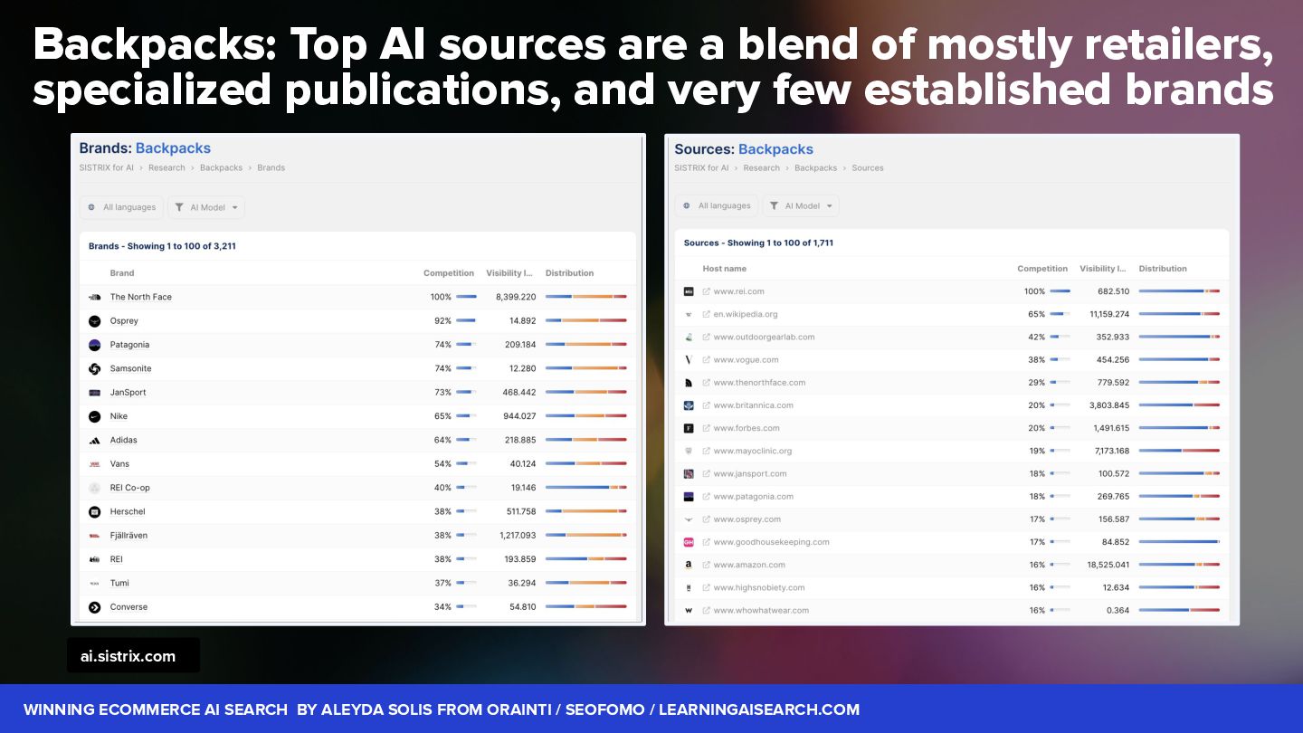Click the Vans brand logo icon
Image resolution: width=1303 pixels, height=733 pixels.
(x=94, y=464)
